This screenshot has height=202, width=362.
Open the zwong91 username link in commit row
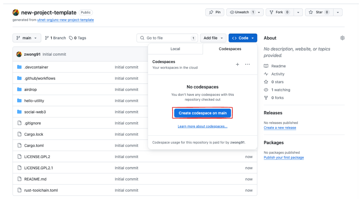point(32,54)
